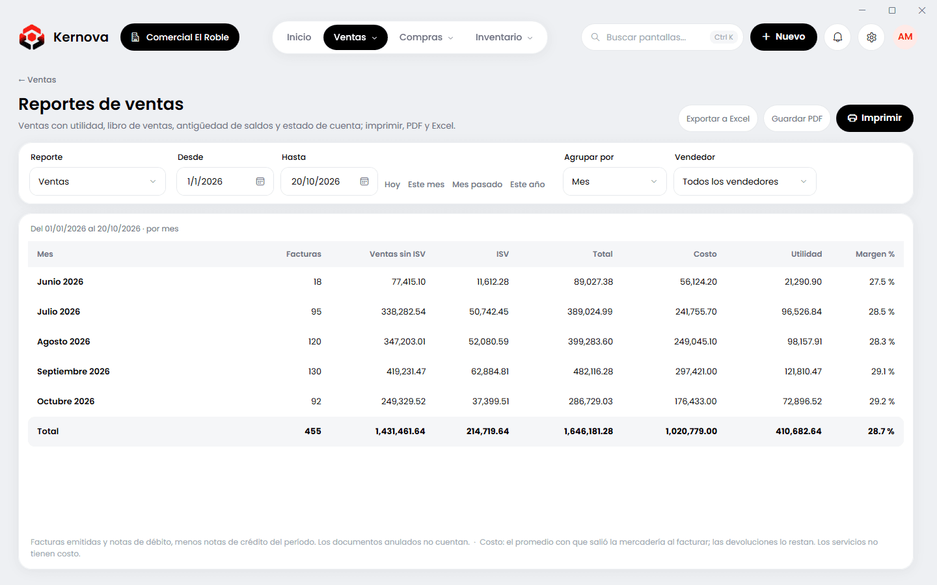This screenshot has height=585, width=937.
Task: Click the Octubre 2026 row label
Action: click(66, 402)
